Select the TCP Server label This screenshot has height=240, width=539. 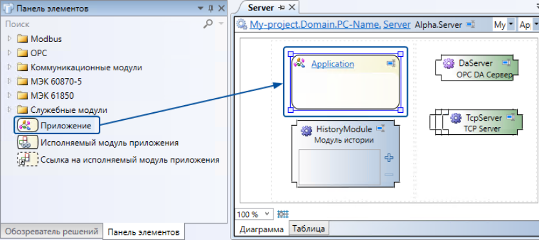coord(482,129)
